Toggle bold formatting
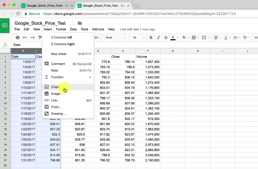 pyautogui.click(x=151, y=38)
